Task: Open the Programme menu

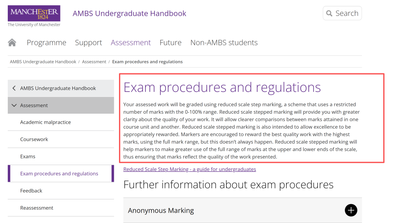Action: [x=46, y=42]
